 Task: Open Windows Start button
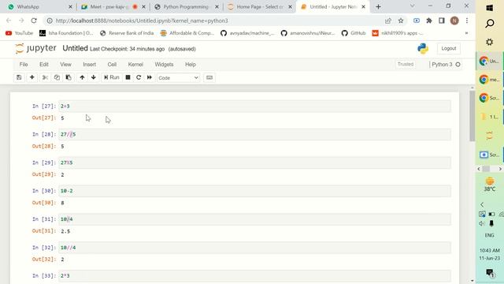(490, 8)
